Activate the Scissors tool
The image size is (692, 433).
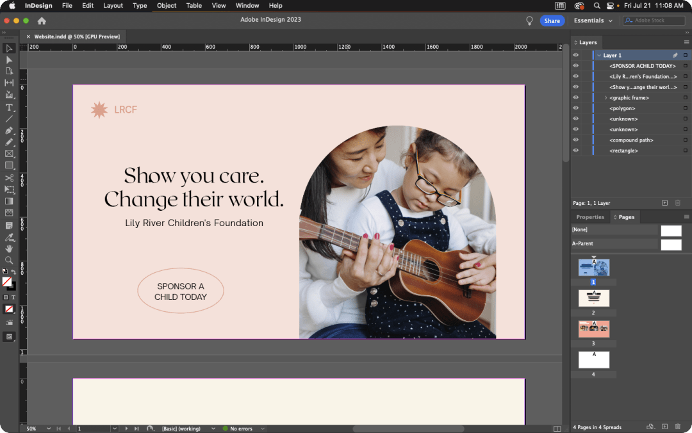pos(9,178)
